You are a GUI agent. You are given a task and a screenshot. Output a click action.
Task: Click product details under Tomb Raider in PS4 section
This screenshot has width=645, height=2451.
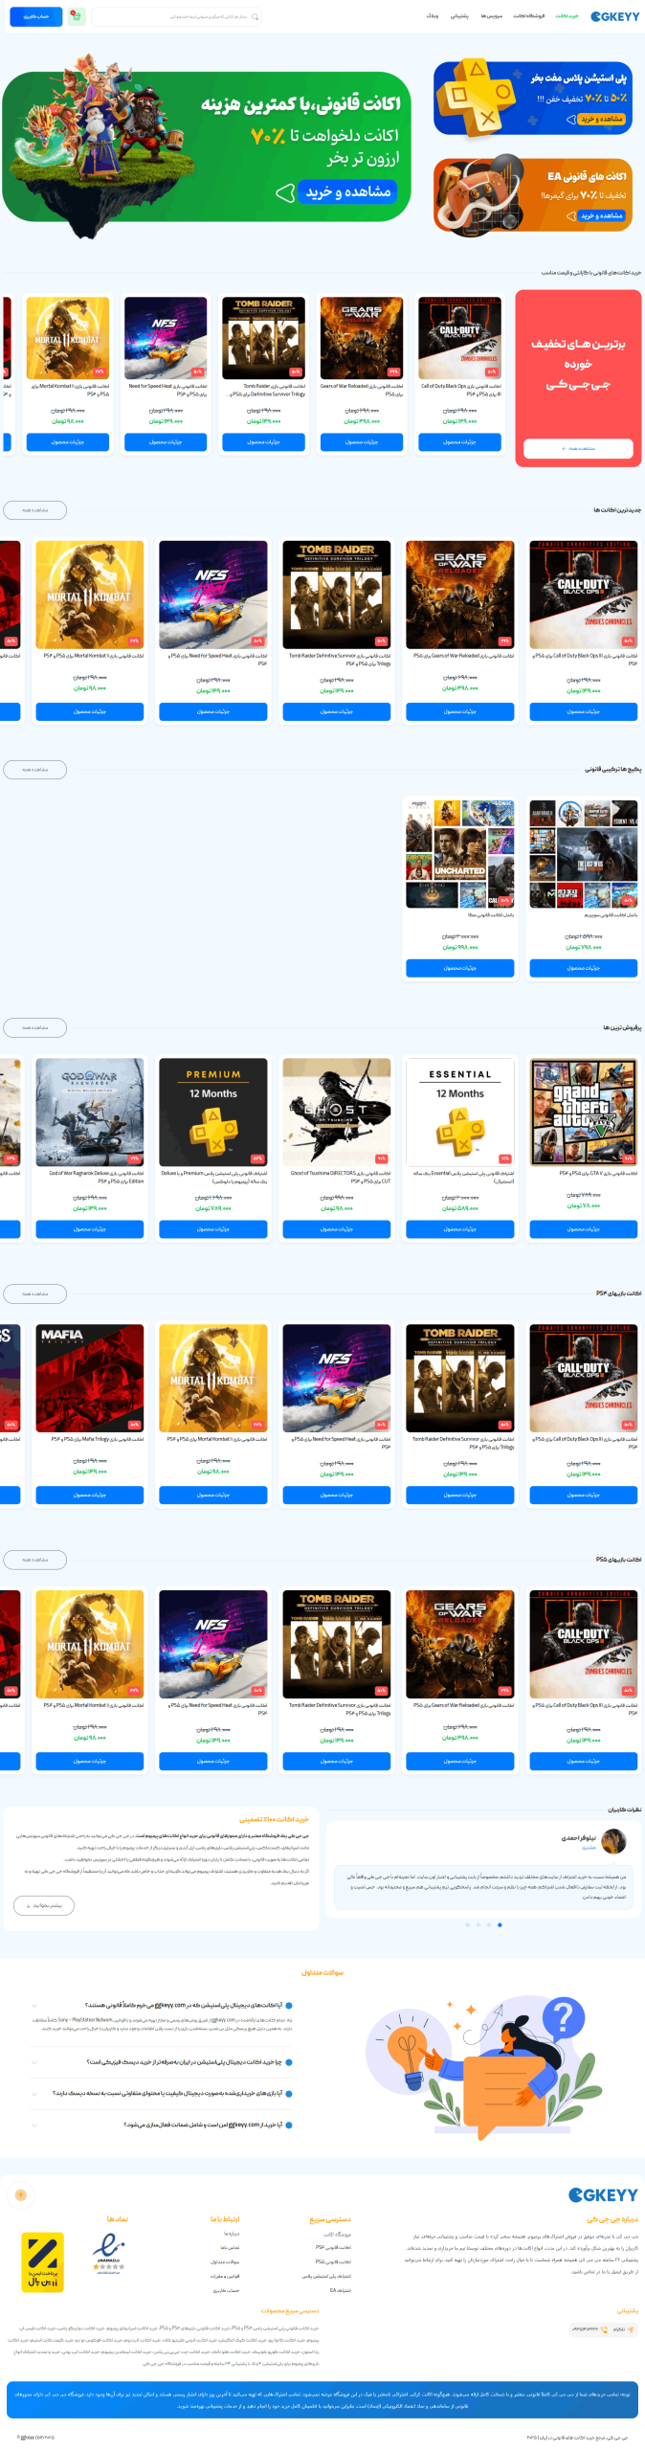tap(460, 1495)
